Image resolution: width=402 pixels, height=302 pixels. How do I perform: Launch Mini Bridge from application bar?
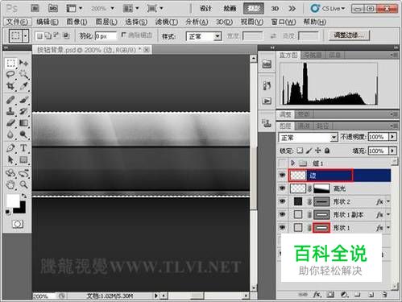tap(53, 8)
